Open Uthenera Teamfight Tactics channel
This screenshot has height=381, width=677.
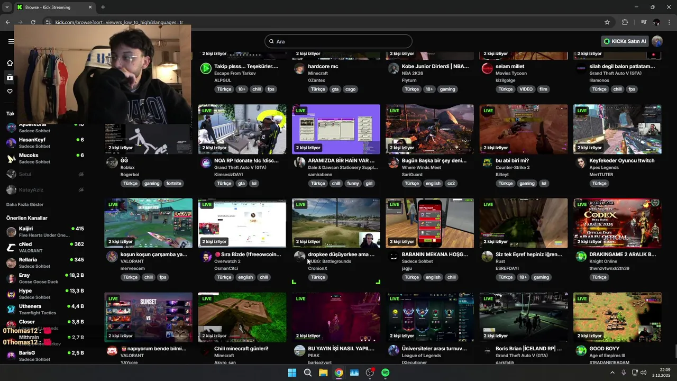(x=45, y=309)
